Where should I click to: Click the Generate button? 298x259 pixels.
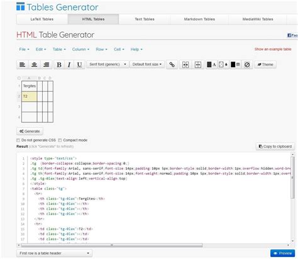[x=30, y=131]
